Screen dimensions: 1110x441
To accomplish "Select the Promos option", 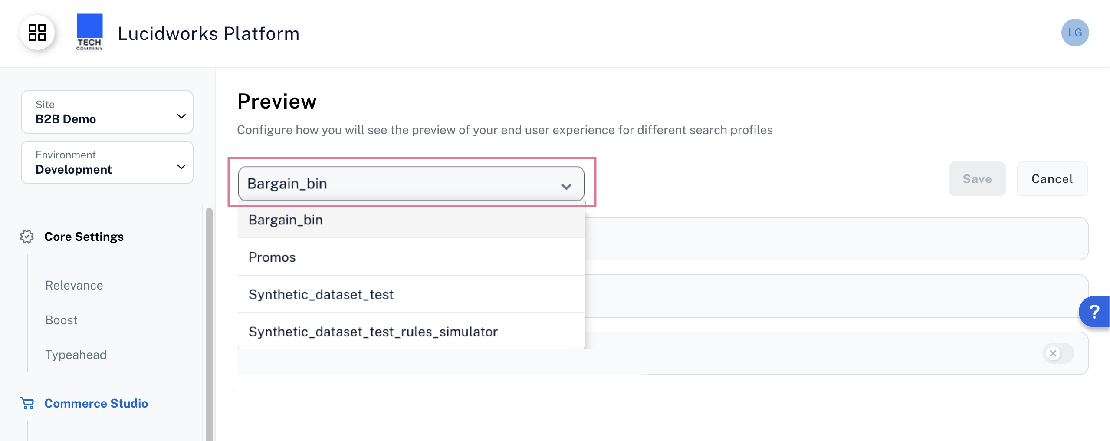I will pos(411,257).
